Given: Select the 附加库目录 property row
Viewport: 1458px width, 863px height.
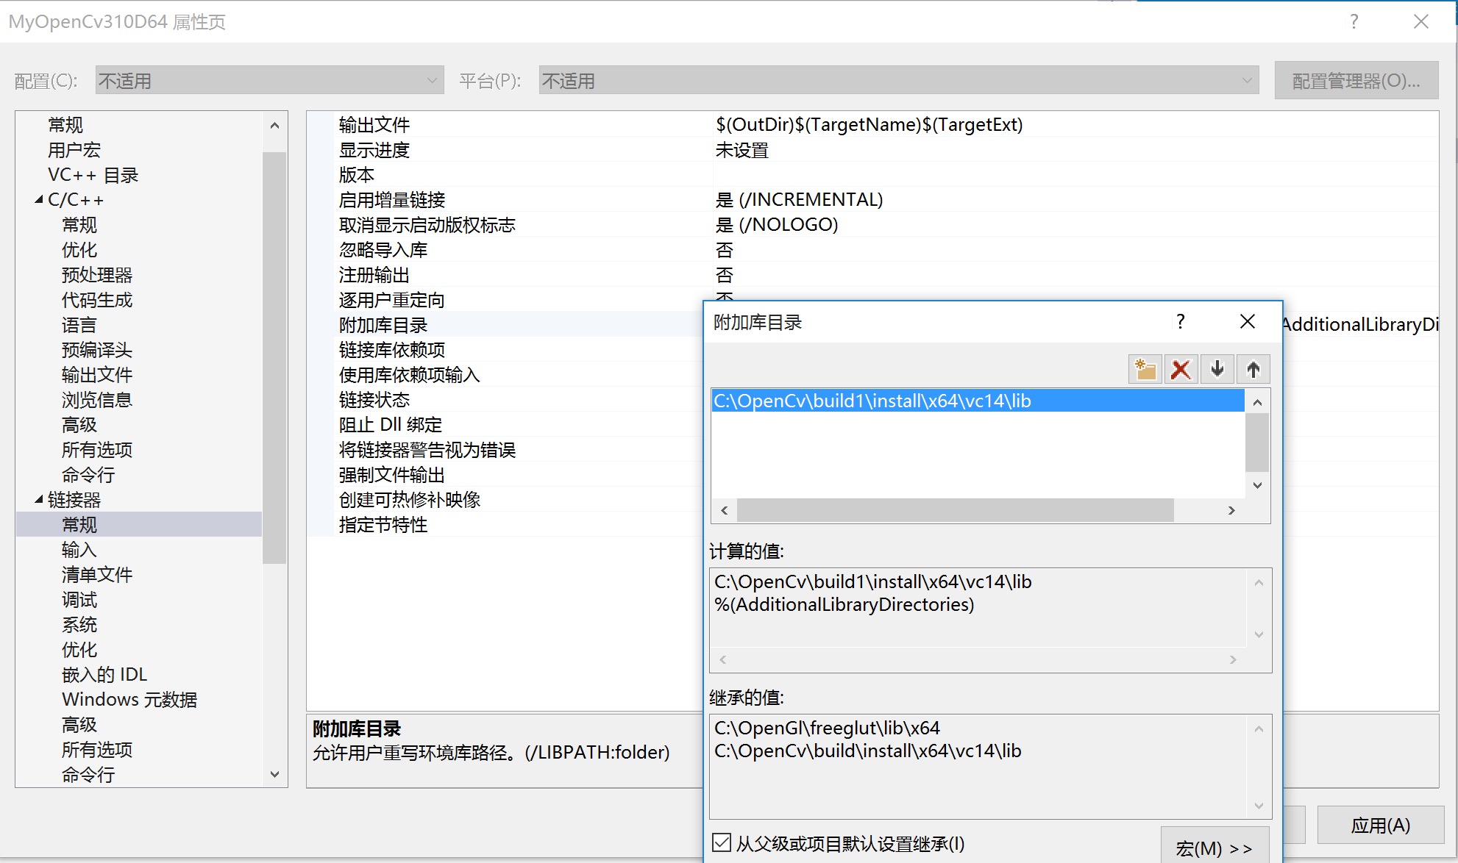Looking at the screenshot, I should pos(505,325).
